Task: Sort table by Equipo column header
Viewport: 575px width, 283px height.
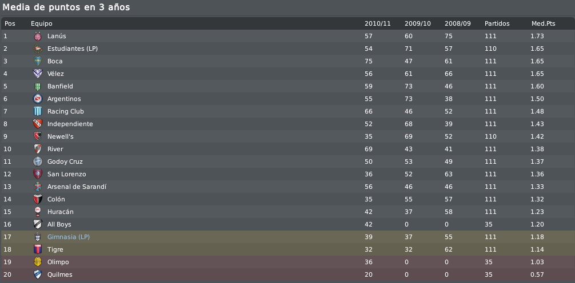Action: point(41,23)
